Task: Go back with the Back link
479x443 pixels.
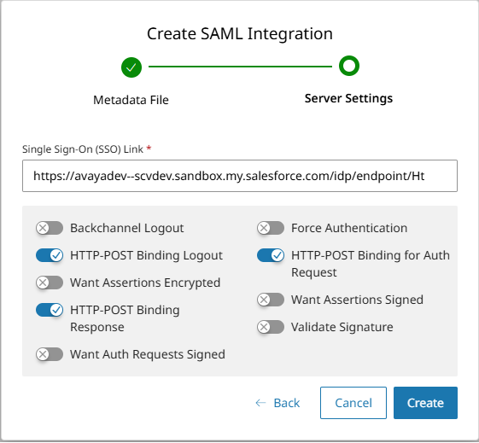Action: [277, 403]
